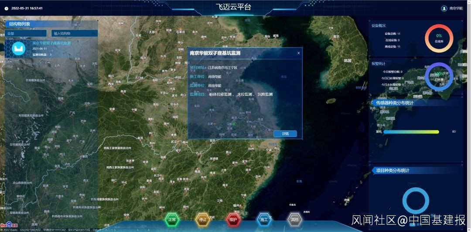Click the 飞迈云平台 title

pyautogui.click(x=233, y=7)
